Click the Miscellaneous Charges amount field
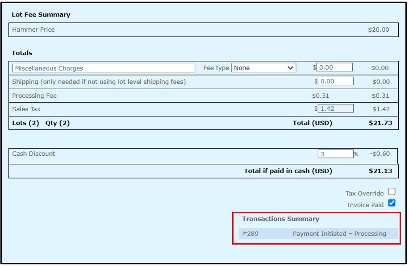The image size is (409, 266). tap(334, 67)
